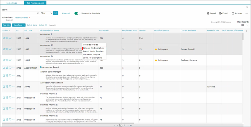Click the Add Job button

click(6, 25)
